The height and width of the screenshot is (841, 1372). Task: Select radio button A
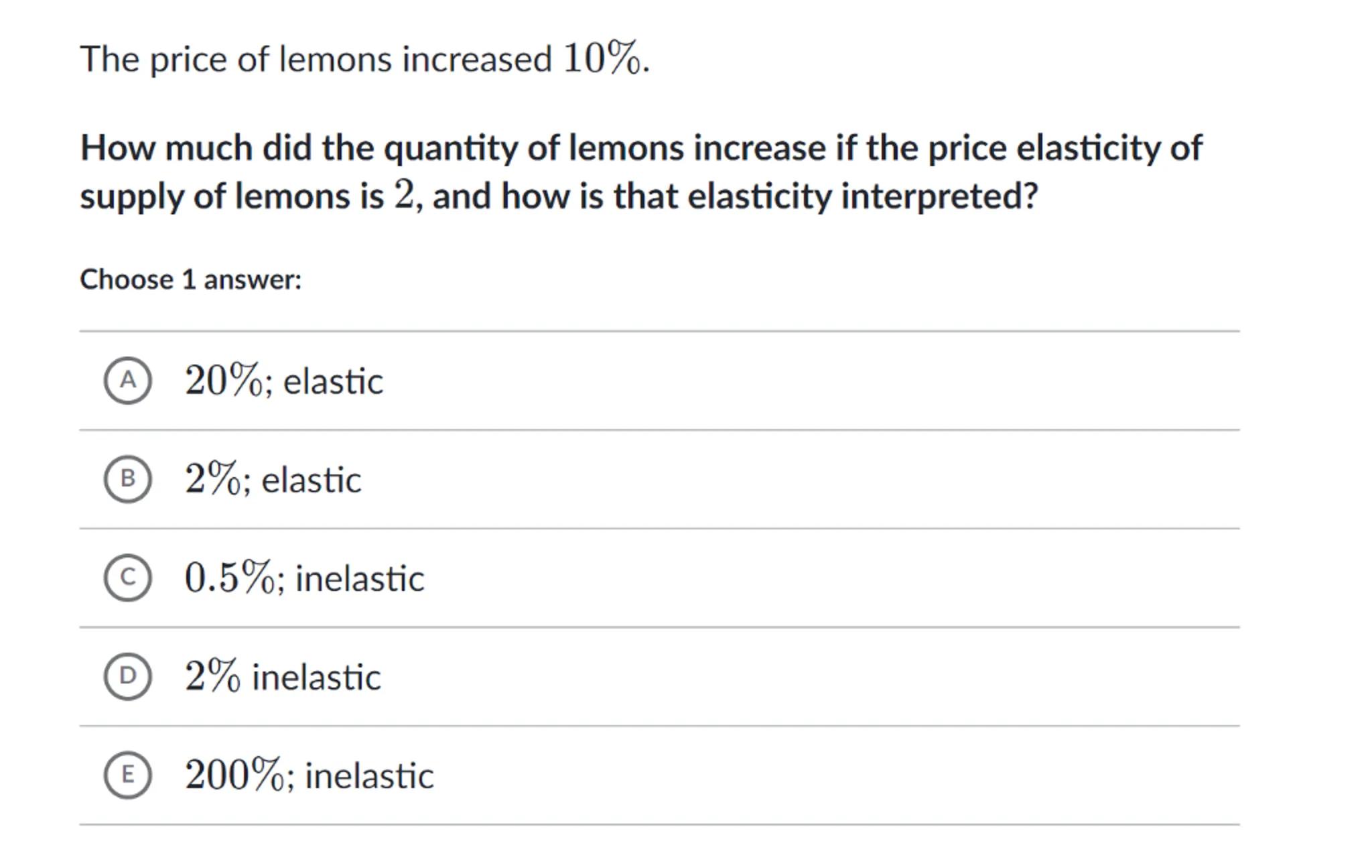[x=127, y=381]
